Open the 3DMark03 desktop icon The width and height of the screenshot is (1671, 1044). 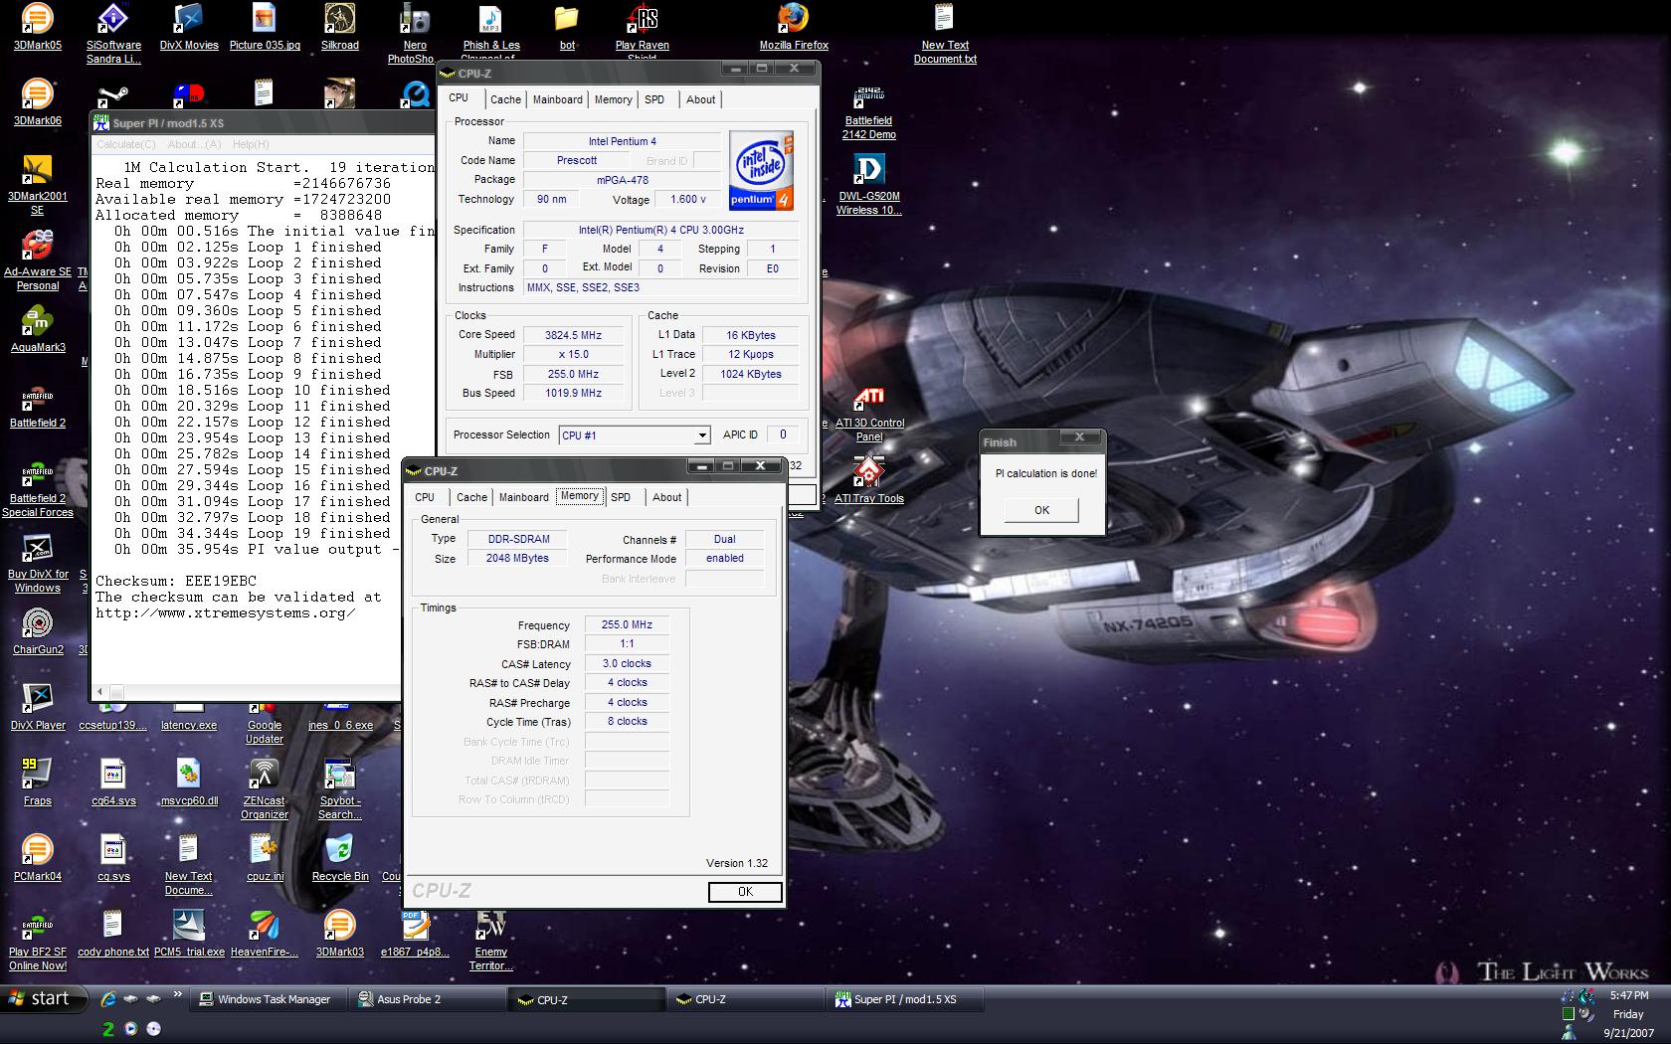340,934
